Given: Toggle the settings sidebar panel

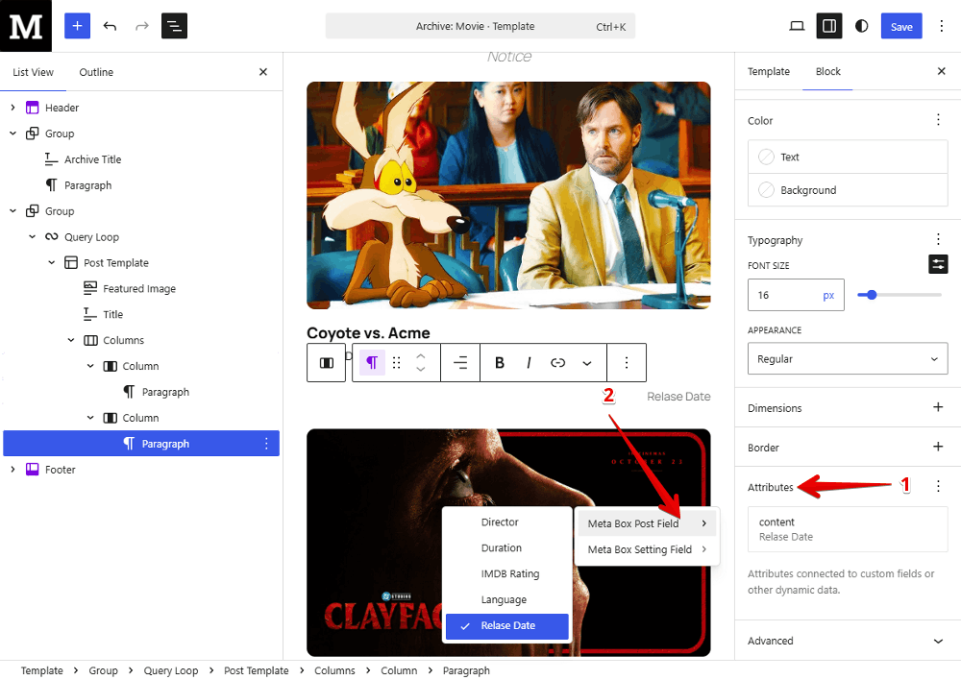Looking at the screenshot, I should click(828, 26).
